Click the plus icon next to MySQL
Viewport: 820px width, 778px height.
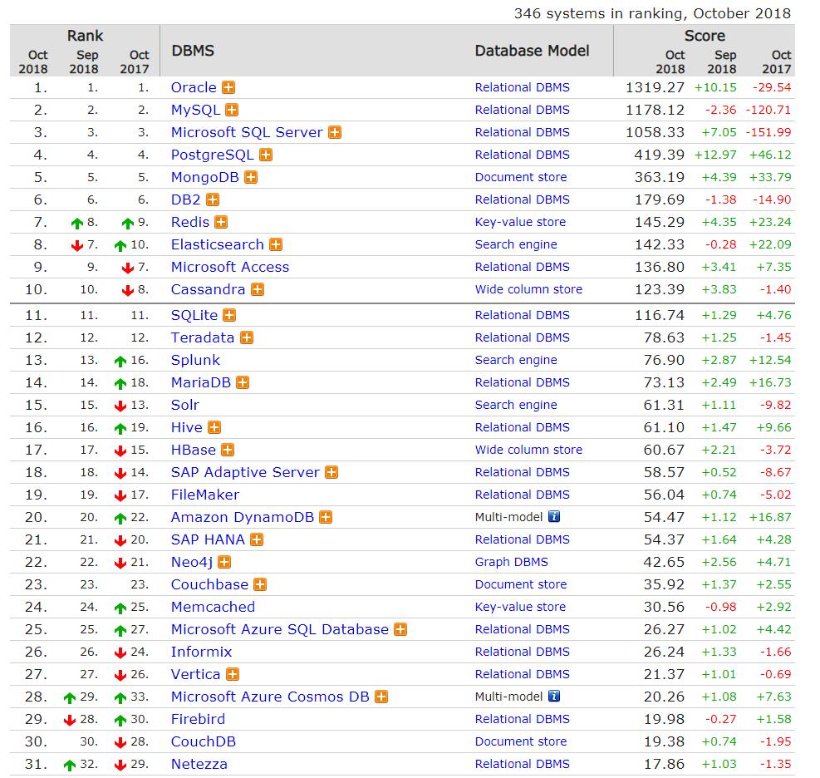pos(232,110)
